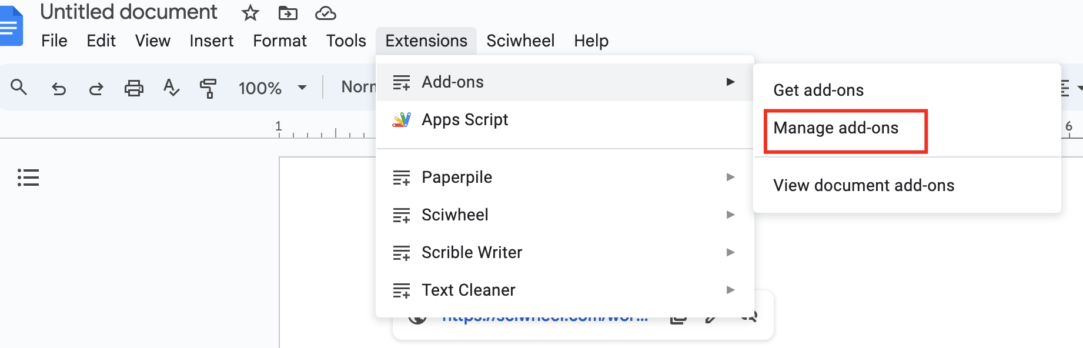Click the add-on icon beside Text Cleaner
The width and height of the screenshot is (1083, 348).
(402, 290)
